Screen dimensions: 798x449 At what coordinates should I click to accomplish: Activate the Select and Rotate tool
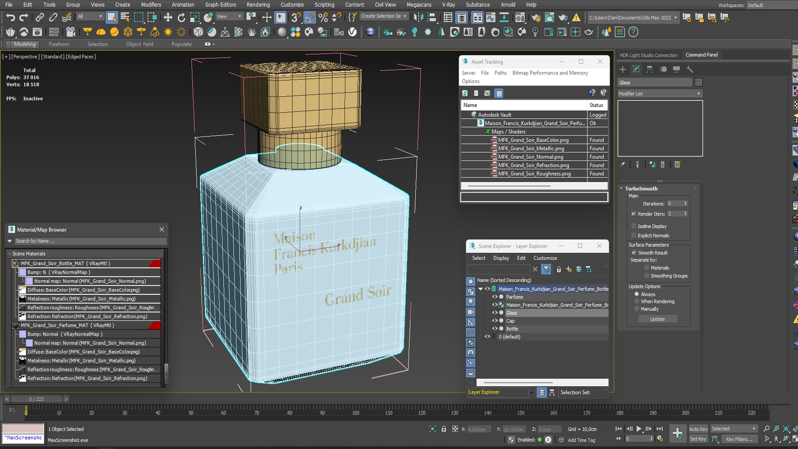click(181, 17)
